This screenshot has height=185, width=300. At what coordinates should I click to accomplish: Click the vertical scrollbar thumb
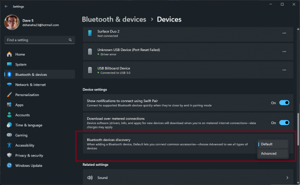click(298, 129)
